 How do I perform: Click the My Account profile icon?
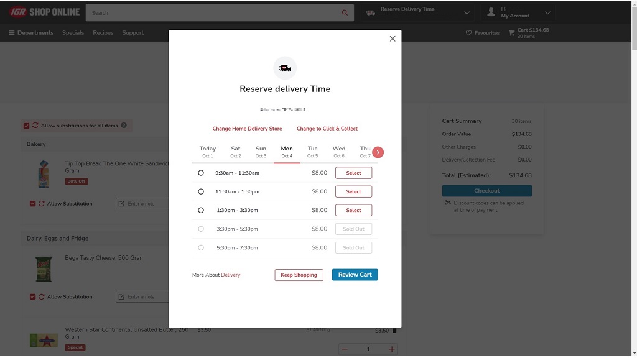491,12
